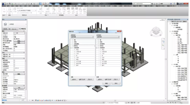Check 结构柱 in the right category list

pos(98,46)
